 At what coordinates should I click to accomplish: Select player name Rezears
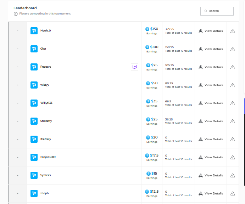(x=46, y=67)
